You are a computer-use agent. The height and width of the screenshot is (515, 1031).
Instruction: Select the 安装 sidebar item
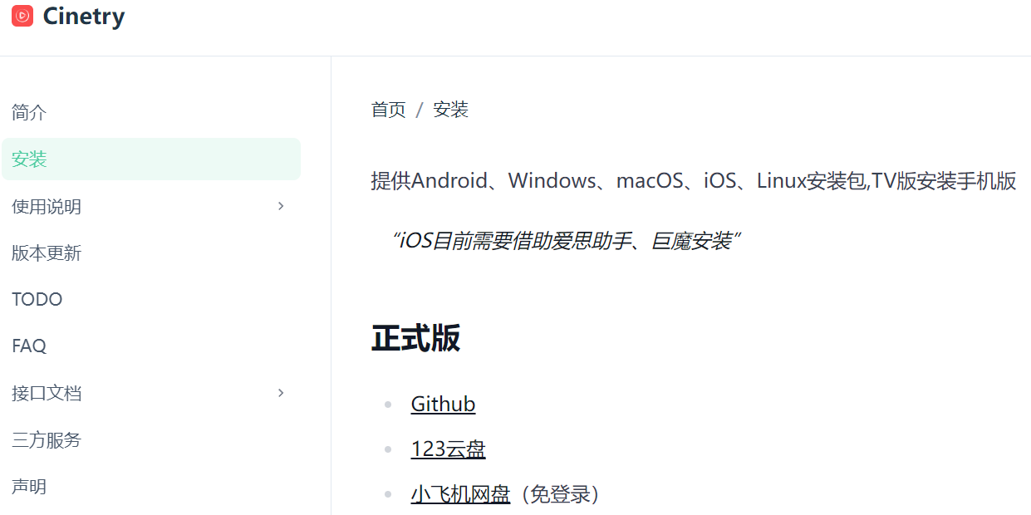click(29, 159)
